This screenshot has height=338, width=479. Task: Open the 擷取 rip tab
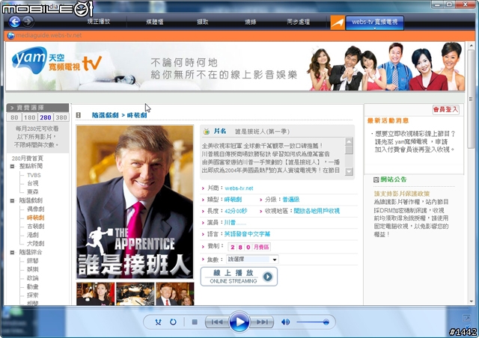[203, 22]
